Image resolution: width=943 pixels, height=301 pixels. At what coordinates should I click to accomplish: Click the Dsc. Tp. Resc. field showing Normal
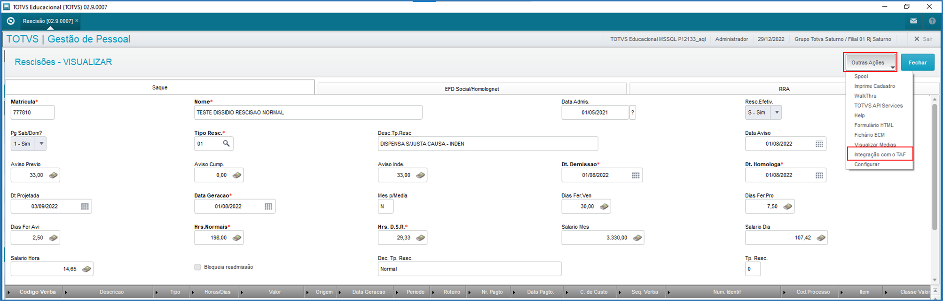click(469, 269)
